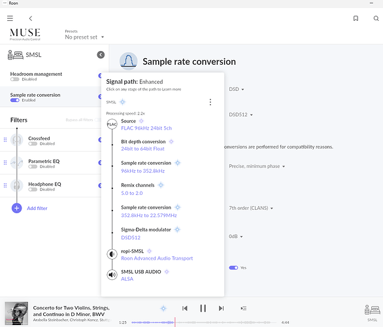This screenshot has height=327, width=383.
Task: Select Sample rate conversion in the sidebar
Action: pyautogui.click(x=51, y=97)
